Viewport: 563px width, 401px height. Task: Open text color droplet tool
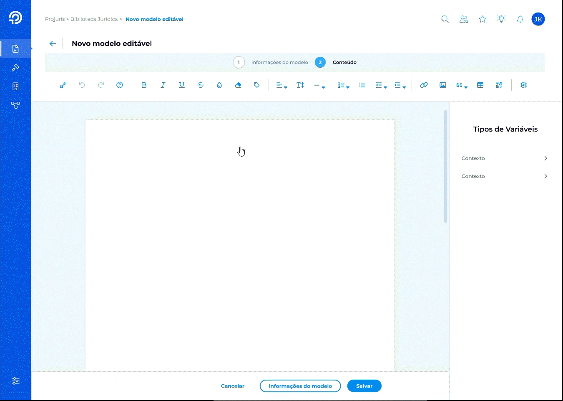point(219,85)
